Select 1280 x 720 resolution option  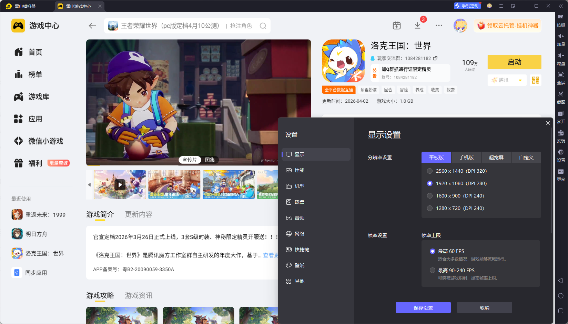click(x=430, y=208)
